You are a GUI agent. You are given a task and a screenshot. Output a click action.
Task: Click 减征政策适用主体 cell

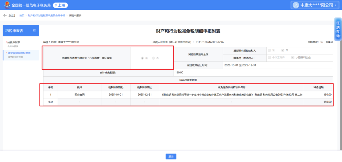pos(198,54)
